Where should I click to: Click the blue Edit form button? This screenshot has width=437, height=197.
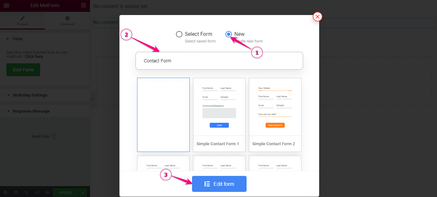click(219, 184)
